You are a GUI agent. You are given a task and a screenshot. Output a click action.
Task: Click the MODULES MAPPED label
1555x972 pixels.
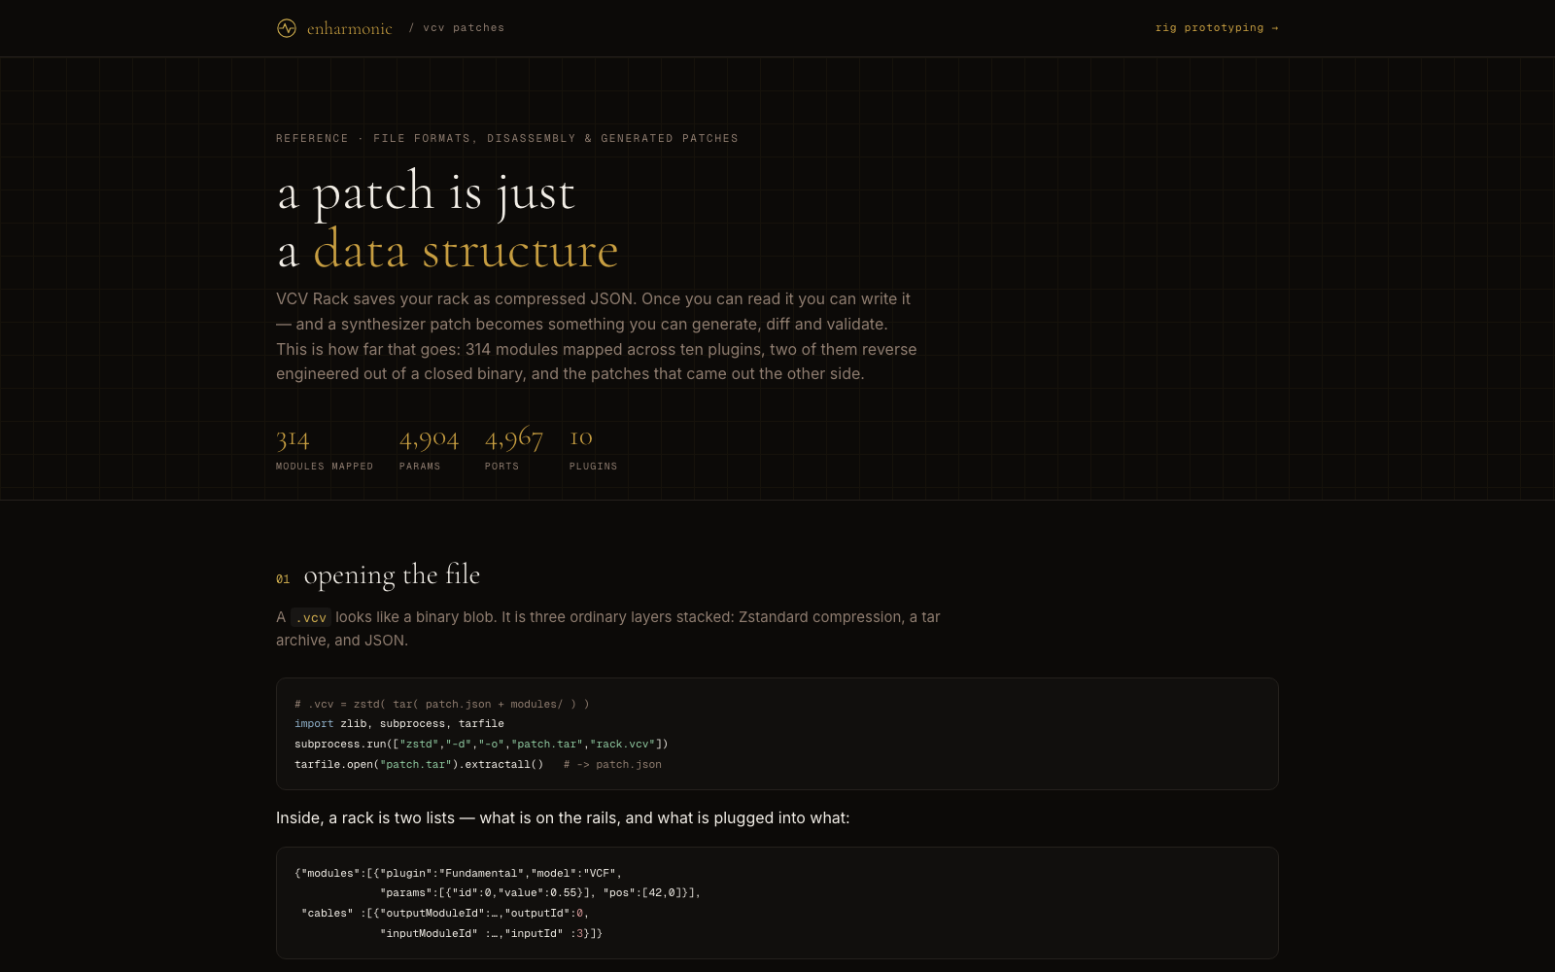click(325, 467)
